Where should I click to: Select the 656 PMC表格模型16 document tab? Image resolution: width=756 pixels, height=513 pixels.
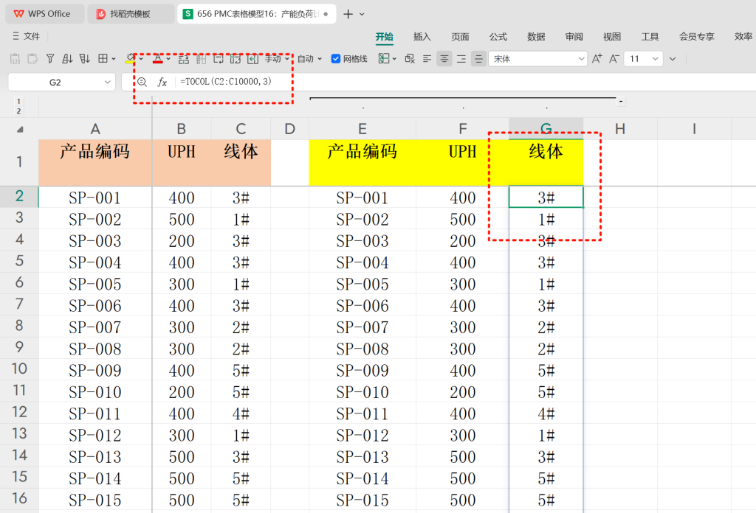(x=256, y=14)
